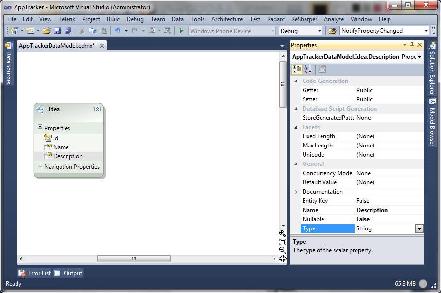Collapse the General category
Image resolution: width=441 pixels, height=293 pixels.
tap(296, 164)
